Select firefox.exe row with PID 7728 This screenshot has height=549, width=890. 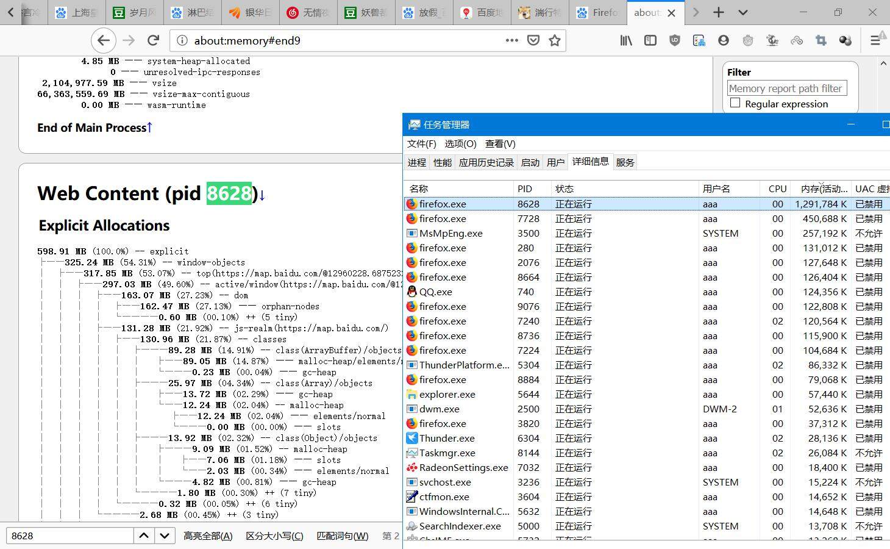pos(646,218)
